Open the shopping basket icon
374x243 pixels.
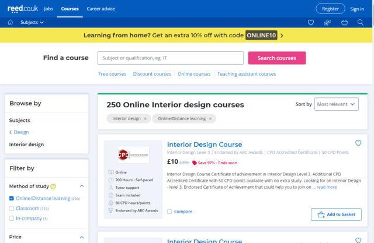pos(344,22)
